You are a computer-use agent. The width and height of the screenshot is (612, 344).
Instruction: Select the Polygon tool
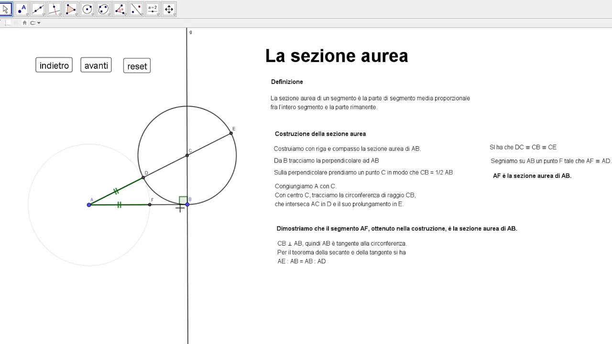pos(71,9)
